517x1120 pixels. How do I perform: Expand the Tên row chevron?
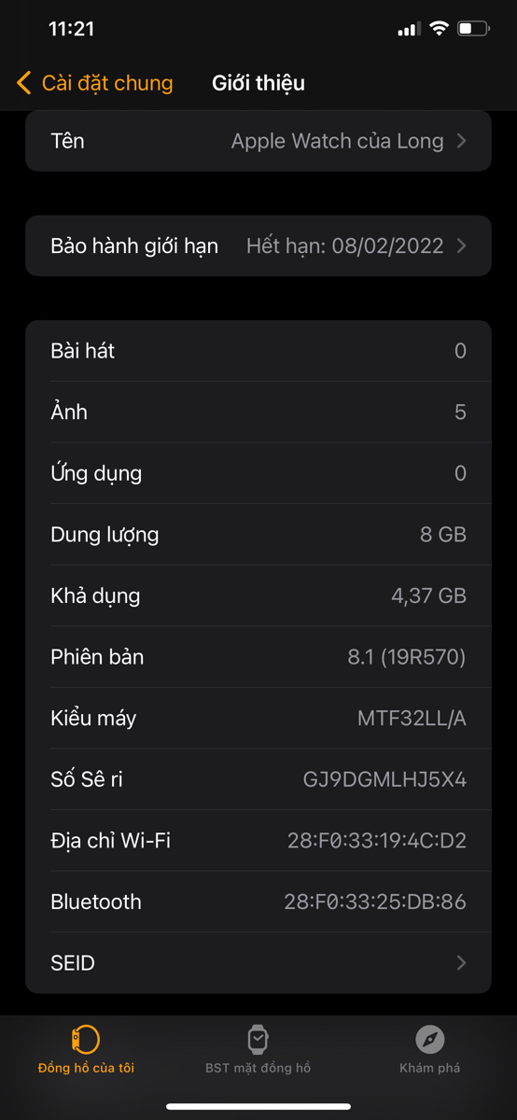(x=462, y=141)
